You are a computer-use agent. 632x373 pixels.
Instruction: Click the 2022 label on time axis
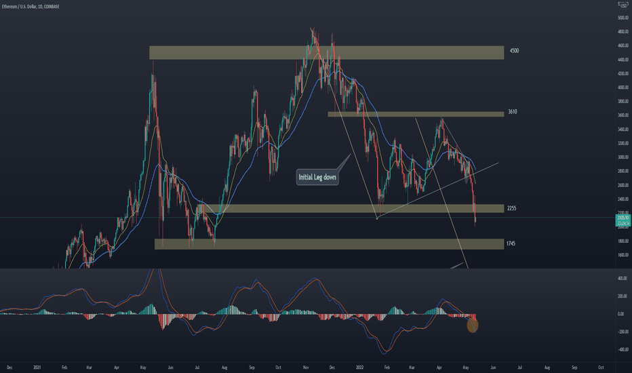360,368
